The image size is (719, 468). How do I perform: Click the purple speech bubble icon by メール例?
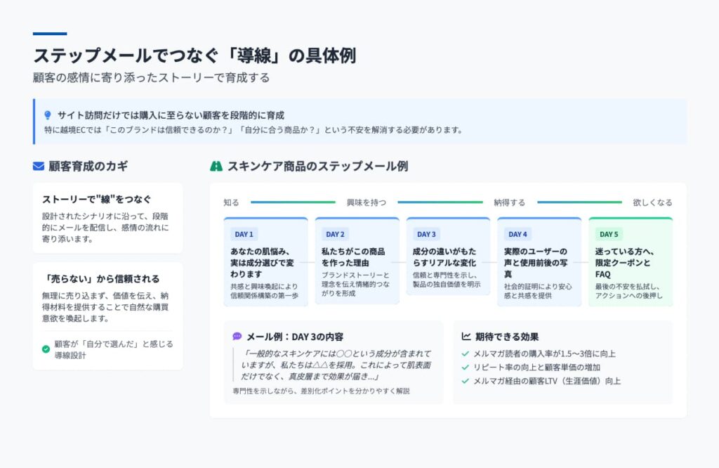pyautogui.click(x=237, y=337)
